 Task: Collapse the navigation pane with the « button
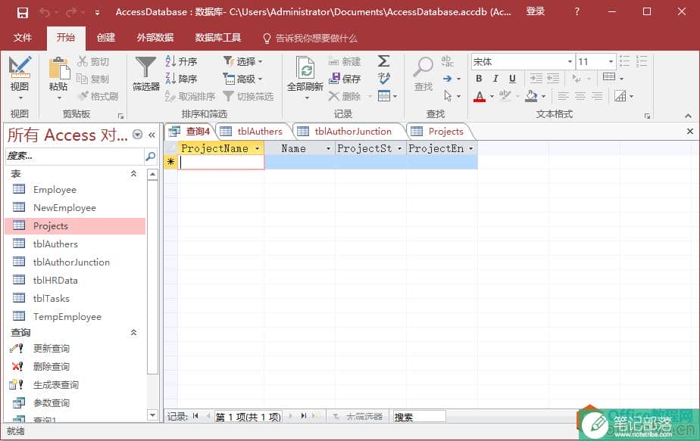(x=152, y=135)
